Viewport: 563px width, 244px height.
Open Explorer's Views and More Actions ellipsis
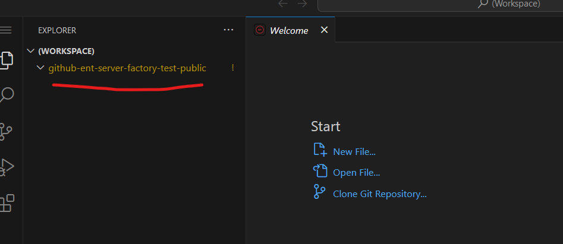coord(229,30)
